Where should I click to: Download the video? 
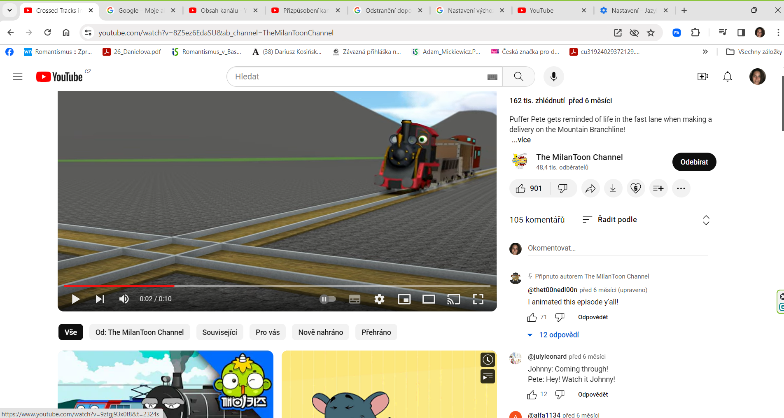613,188
